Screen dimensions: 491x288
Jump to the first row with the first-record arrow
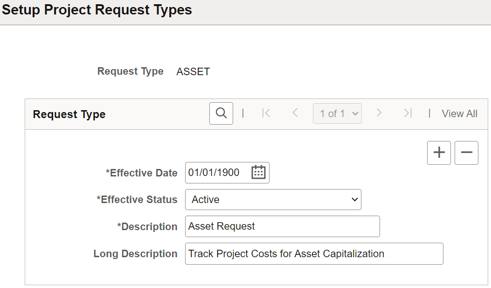(x=265, y=113)
